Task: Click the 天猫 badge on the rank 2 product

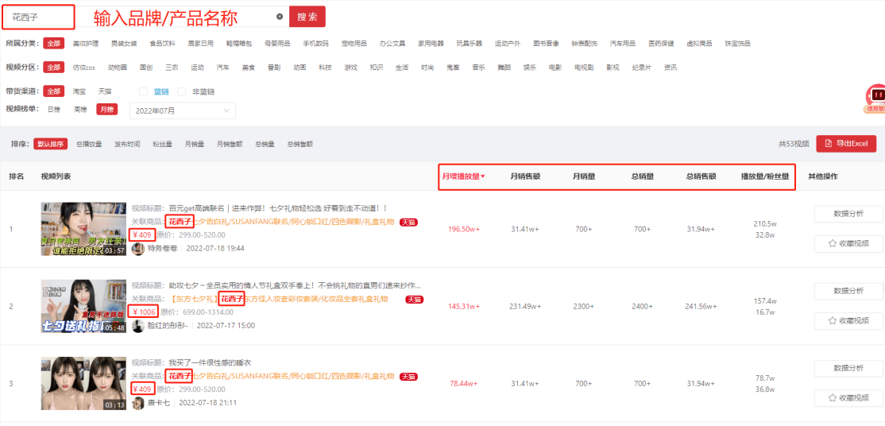Action: 415,299
